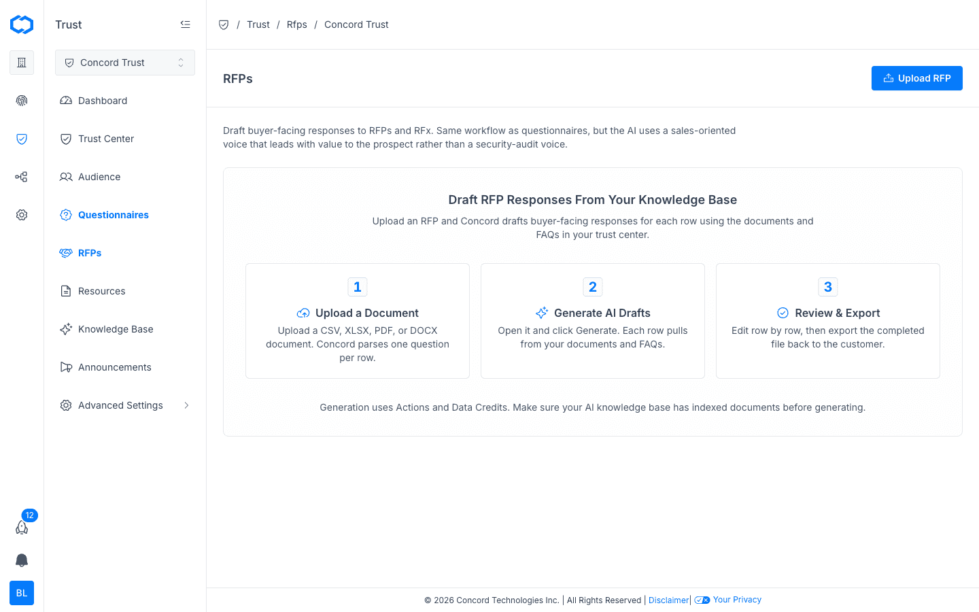
Task: Select the shield Trust icon in rail
Action: click(x=22, y=139)
